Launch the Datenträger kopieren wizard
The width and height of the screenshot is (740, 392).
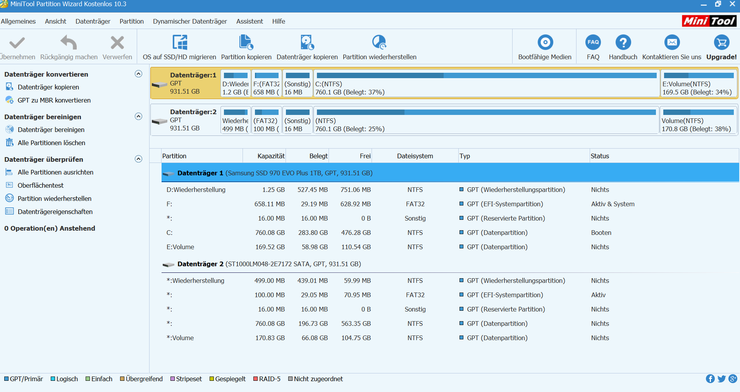coord(307,43)
